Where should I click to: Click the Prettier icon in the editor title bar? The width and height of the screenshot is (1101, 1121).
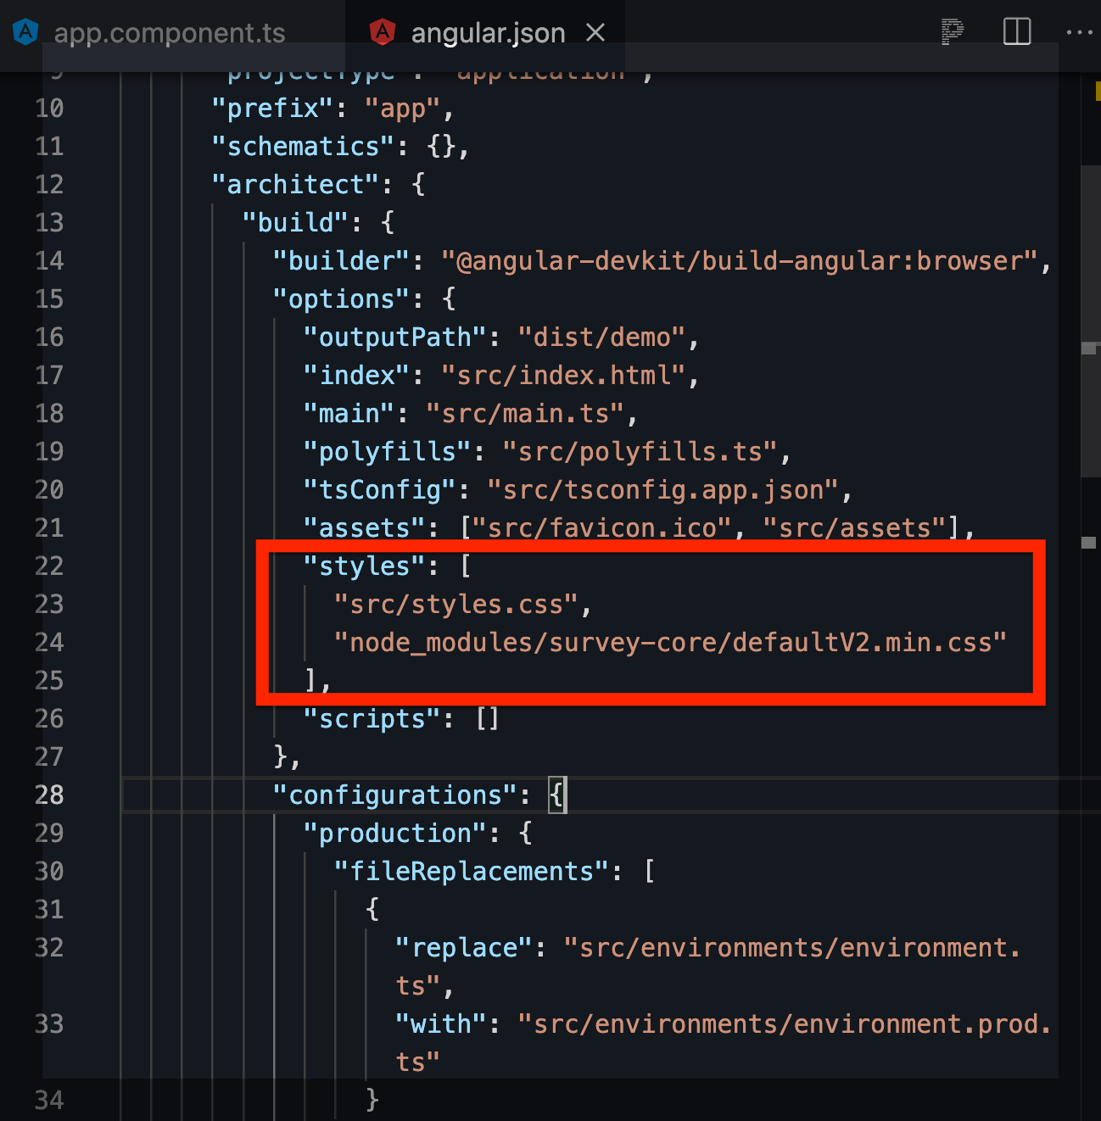coord(953,31)
